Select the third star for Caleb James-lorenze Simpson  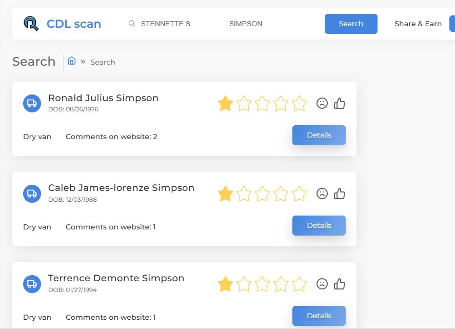click(262, 193)
